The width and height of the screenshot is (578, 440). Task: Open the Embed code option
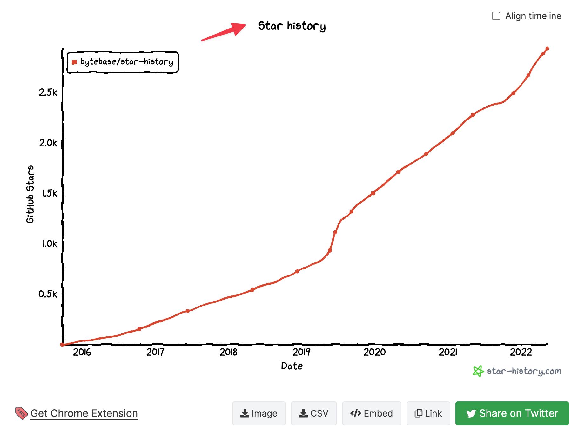tap(372, 413)
